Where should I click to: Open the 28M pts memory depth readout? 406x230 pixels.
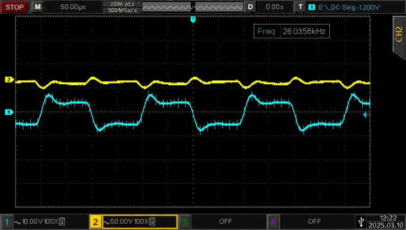click(122, 4)
